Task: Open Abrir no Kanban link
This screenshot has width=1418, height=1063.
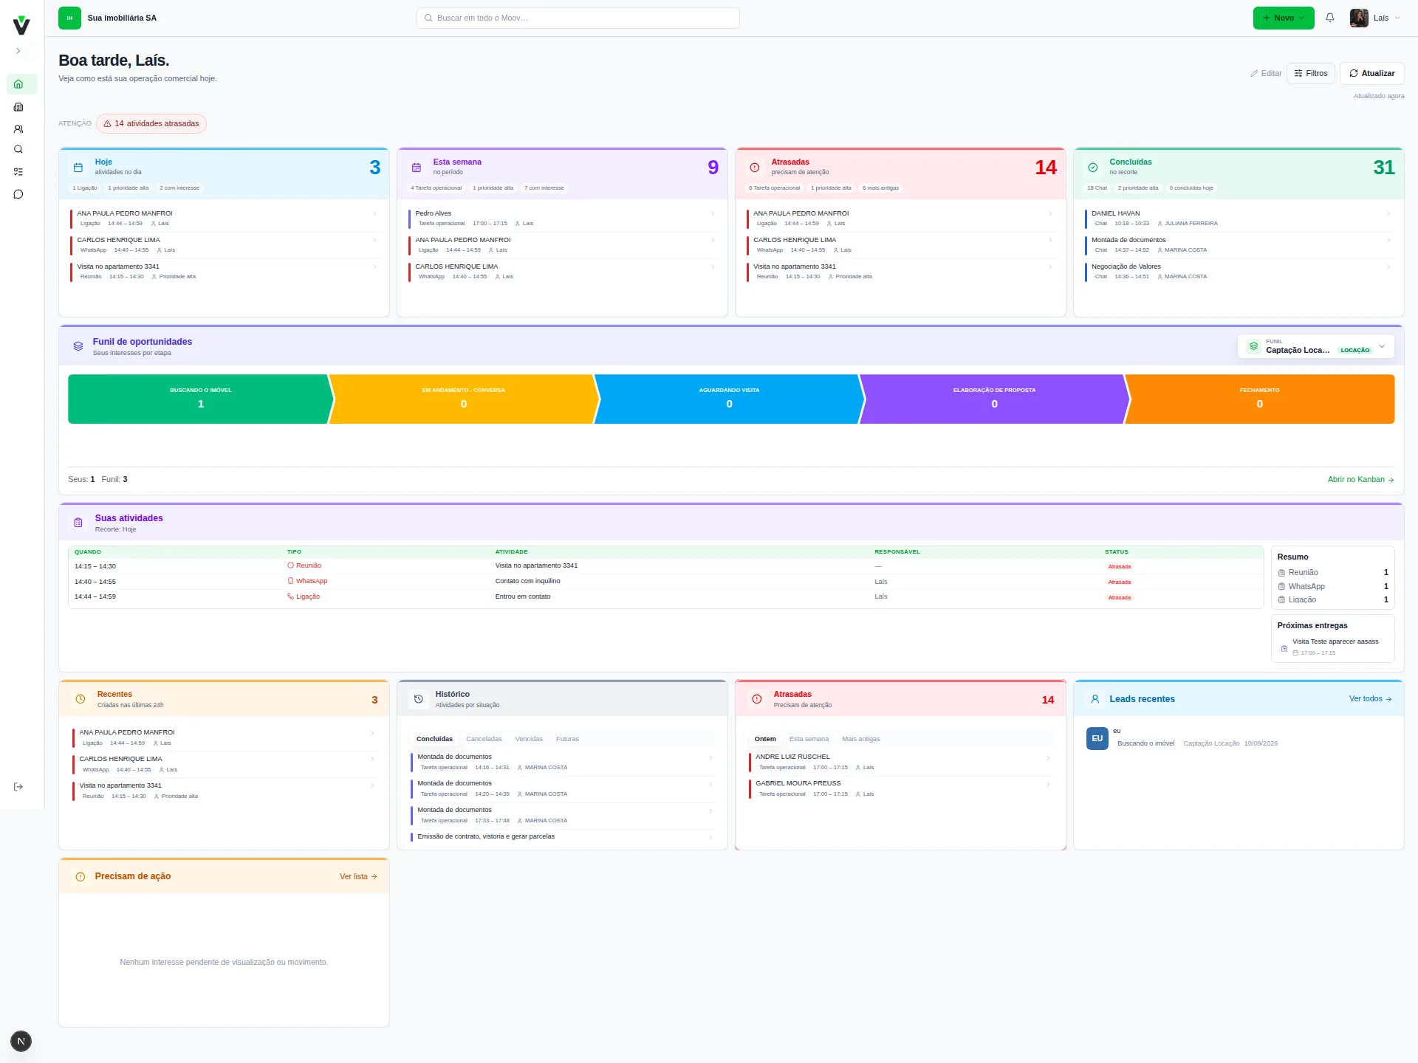Action: 1360,480
